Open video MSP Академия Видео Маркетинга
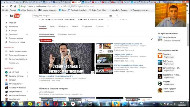This screenshot has height=107, width=190. point(129,65)
